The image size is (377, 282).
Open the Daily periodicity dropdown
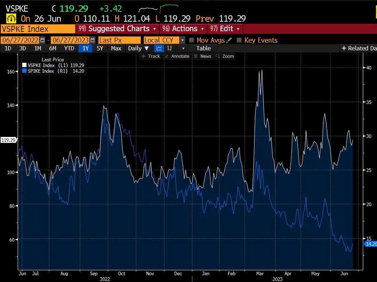coord(138,48)
